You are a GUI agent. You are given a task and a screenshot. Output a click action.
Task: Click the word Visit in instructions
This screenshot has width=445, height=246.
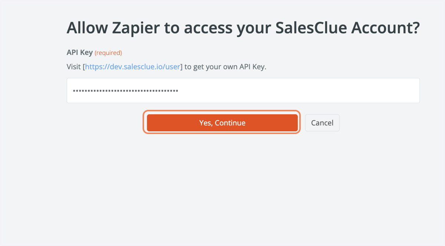pos(74,67)
